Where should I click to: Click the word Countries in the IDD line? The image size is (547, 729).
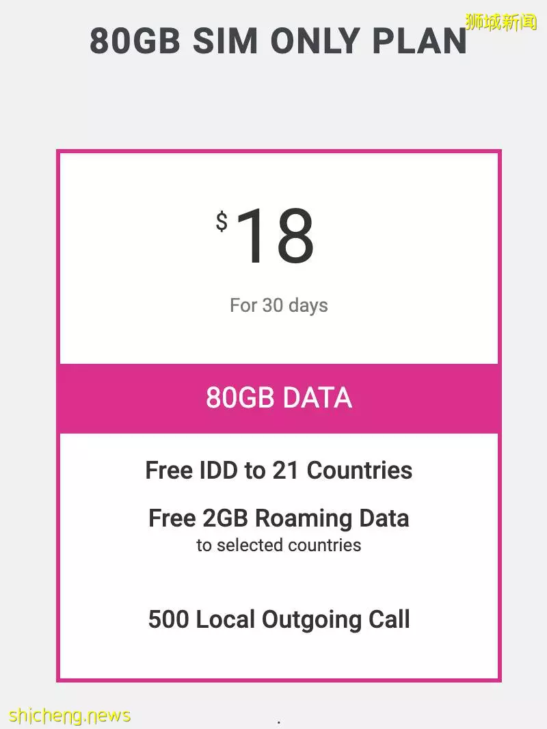point(359,470)
